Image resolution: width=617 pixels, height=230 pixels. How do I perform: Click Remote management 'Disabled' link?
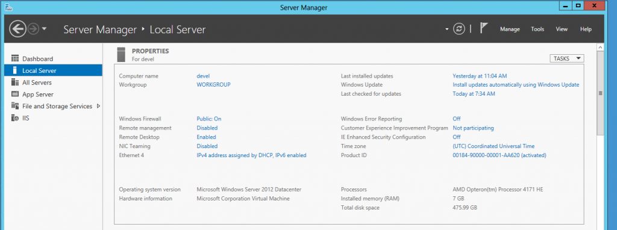[207, 128]
